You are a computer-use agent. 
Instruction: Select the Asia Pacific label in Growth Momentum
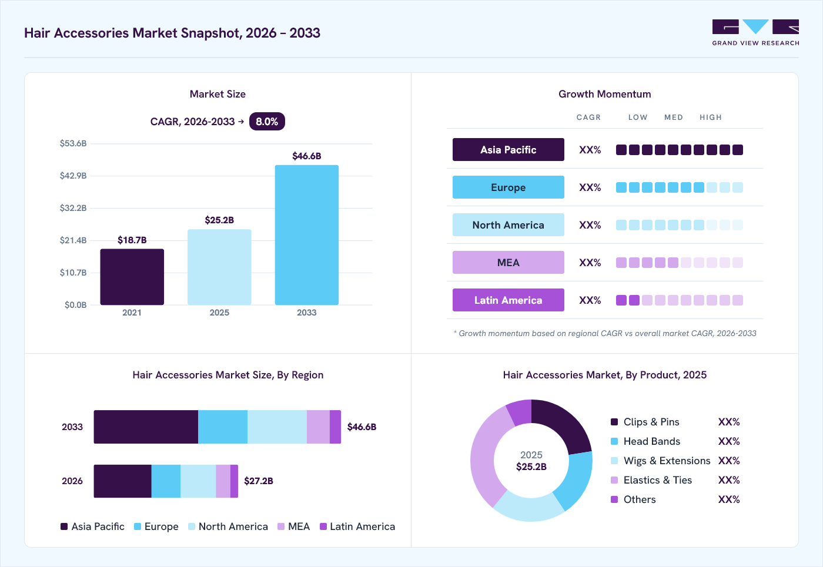(508, 150)
